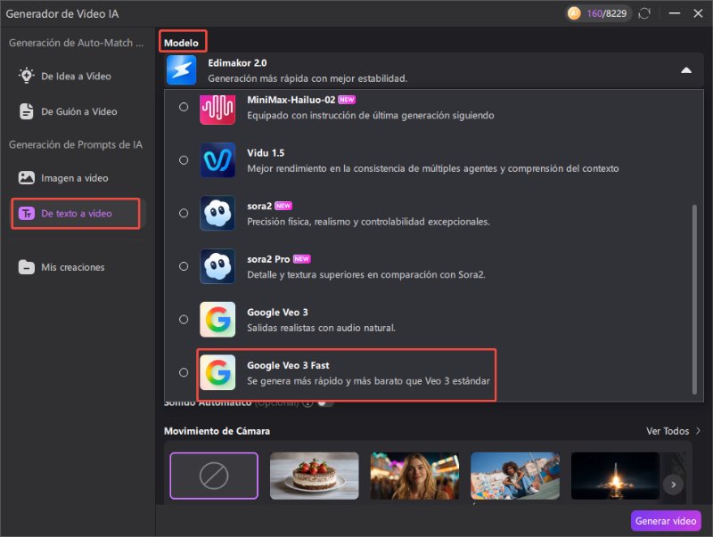Select the sora2 Pro radio button
This screenshot has height=537, width=713.
pos(184,266)
